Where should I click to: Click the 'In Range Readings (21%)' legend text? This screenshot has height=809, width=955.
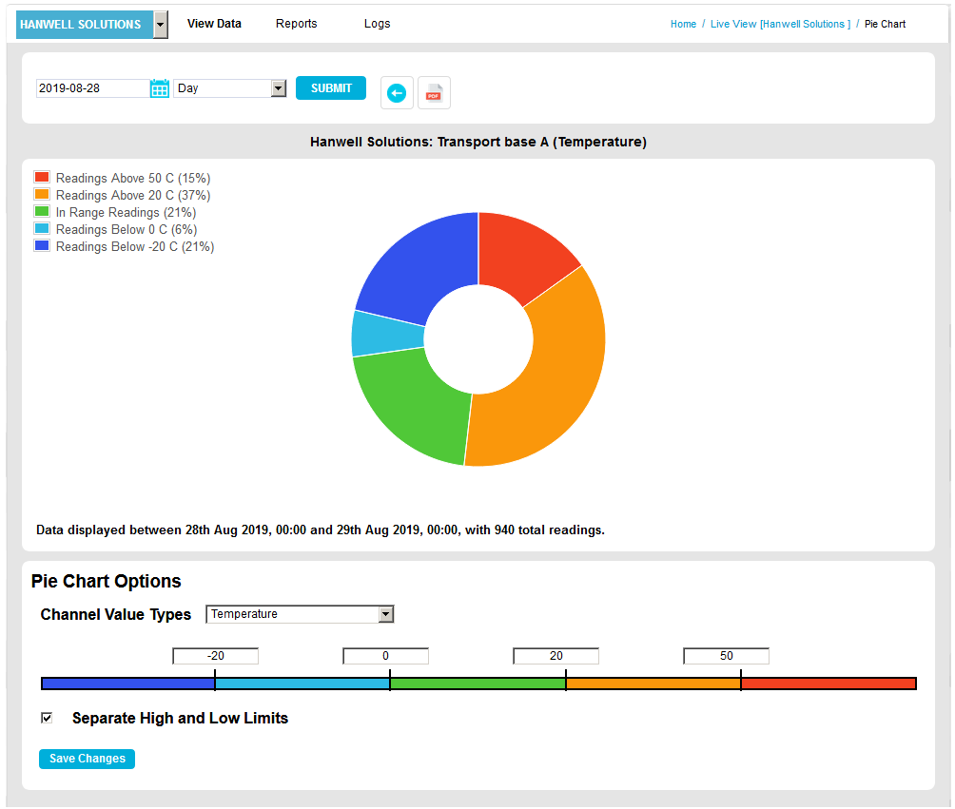(x=127, y=212)
